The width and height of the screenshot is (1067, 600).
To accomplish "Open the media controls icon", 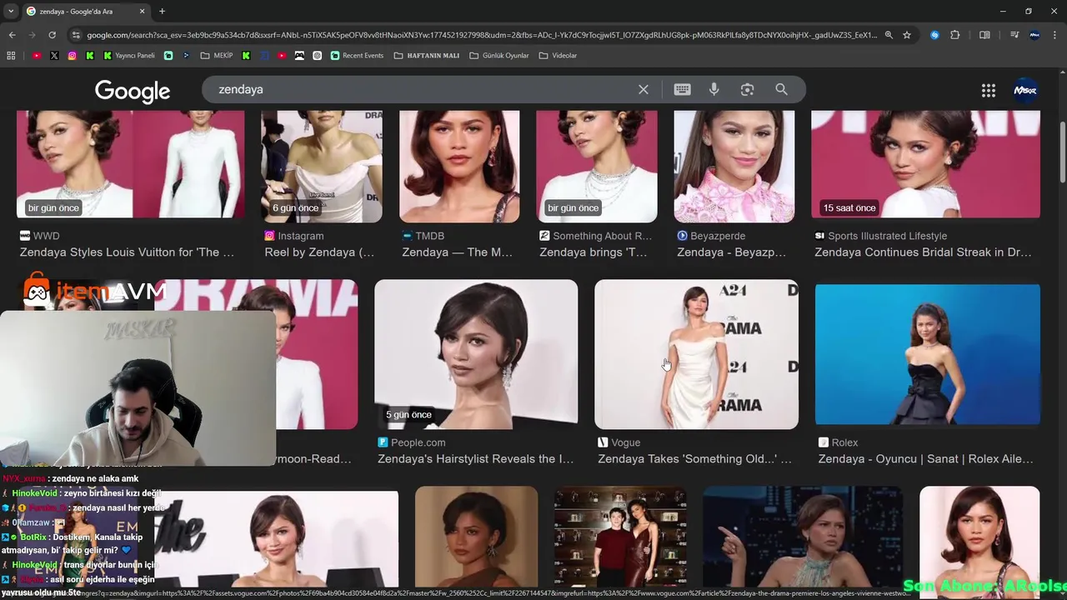I will pos(1014,35).
